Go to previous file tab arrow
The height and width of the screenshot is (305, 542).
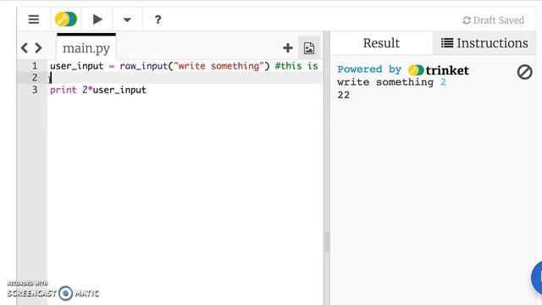[25, 47]
